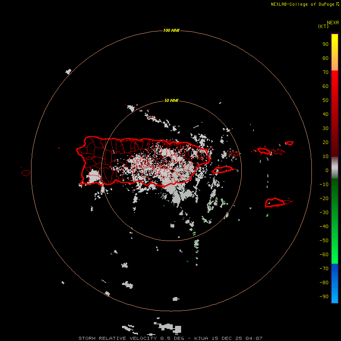
Task: Click the -20 knot scale label
Action: tap(324, 199)
